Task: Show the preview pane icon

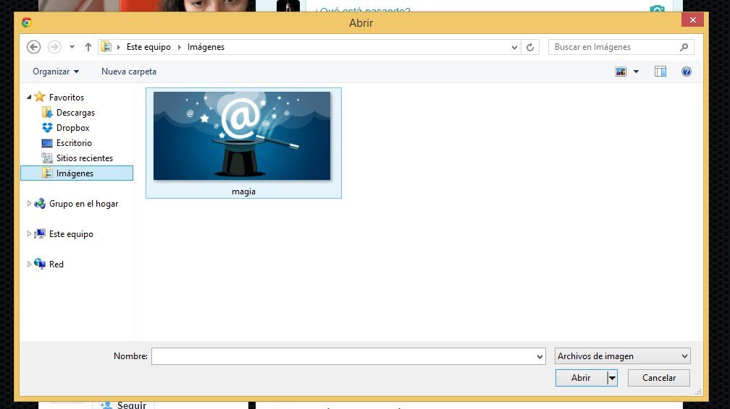Action: pos(660,72)
